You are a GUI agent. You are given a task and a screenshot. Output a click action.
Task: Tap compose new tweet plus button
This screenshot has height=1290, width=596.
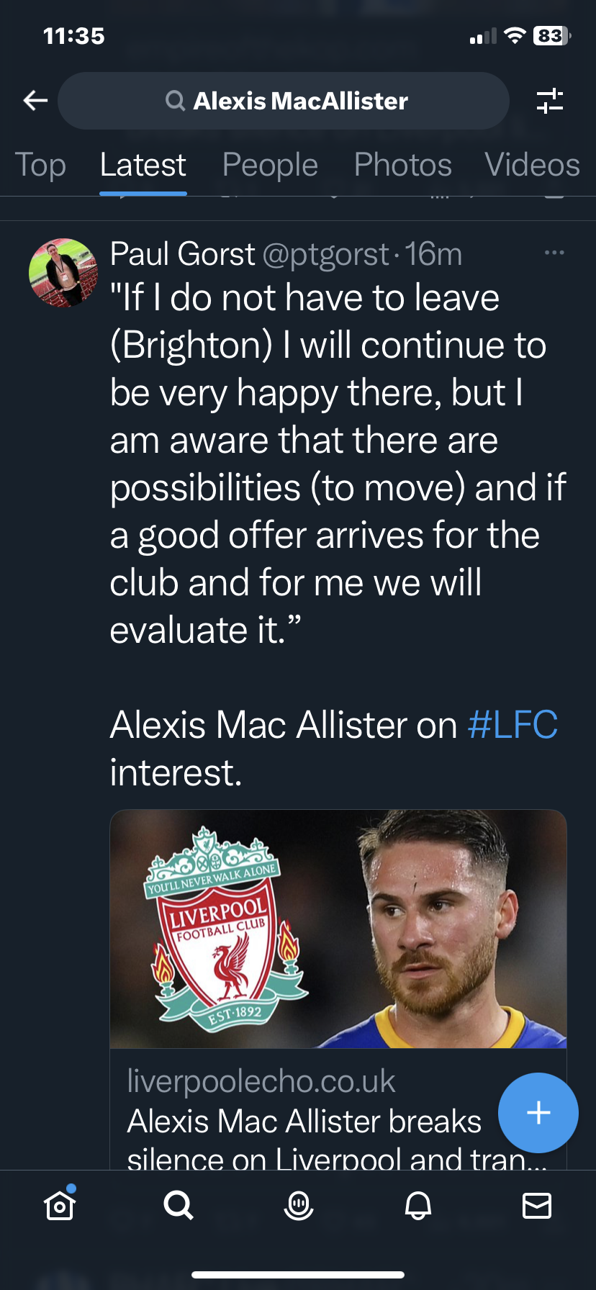pos(538,1113)
